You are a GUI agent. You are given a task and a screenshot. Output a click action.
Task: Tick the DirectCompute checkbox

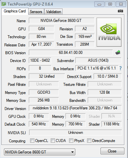click(x=89, y=140)
